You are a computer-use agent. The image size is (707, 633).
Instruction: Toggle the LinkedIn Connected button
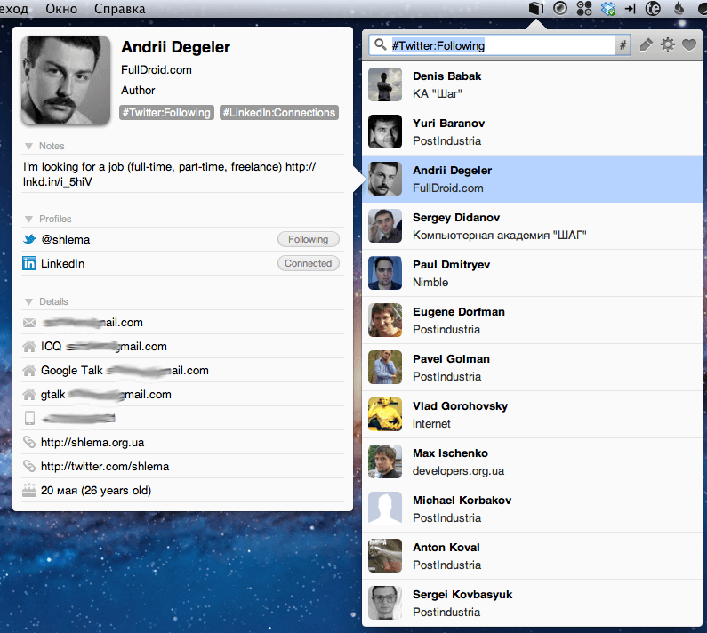[x=309, y=263]
